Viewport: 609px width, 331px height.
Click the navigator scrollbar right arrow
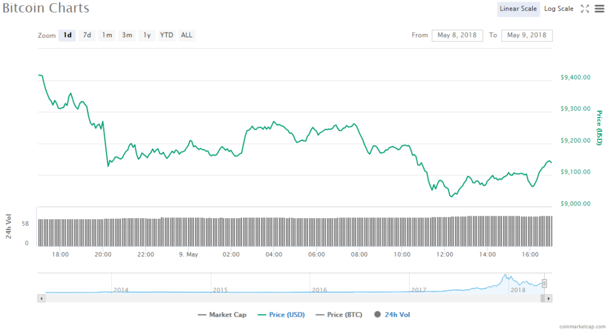[548, 298]
